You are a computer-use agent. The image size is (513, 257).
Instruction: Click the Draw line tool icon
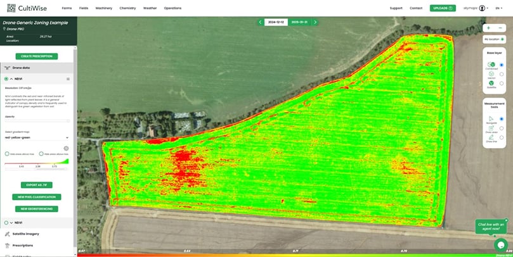[x=491, y=137]
